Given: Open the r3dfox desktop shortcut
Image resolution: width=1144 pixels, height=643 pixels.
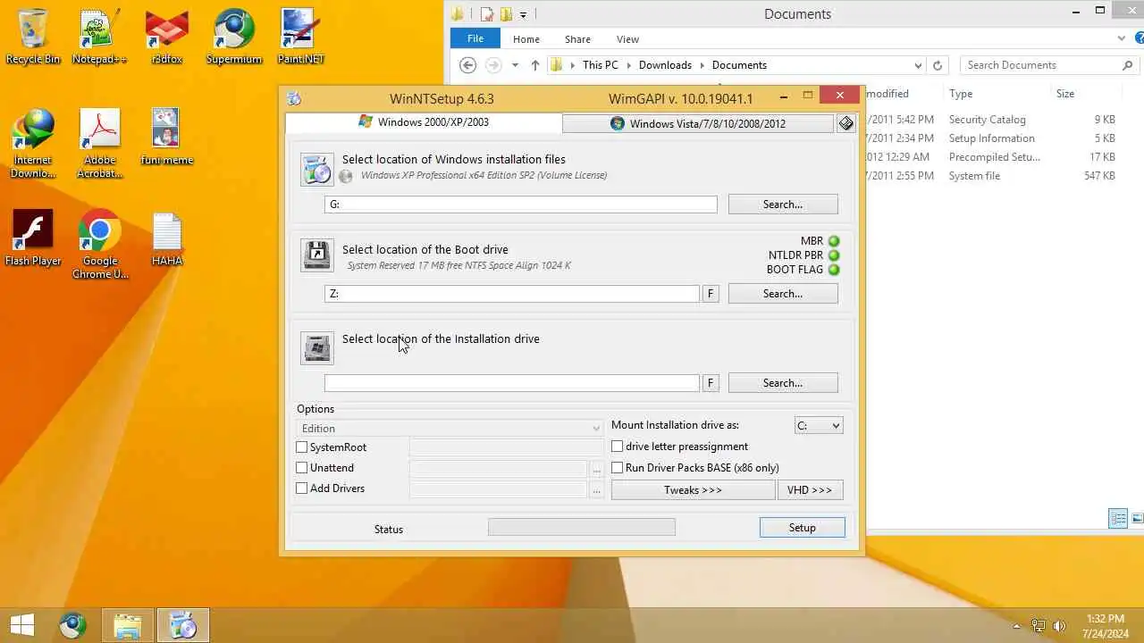Looking at the screenshot, I should click(x=167, y=37).
